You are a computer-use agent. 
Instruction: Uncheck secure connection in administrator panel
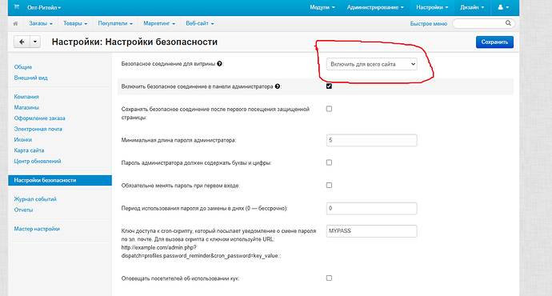click(x=329, y=86)
